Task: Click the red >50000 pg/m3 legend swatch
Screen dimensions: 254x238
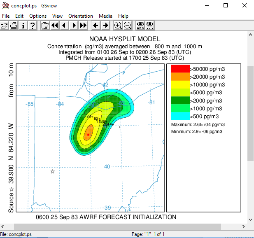Action: coord(180,69)
